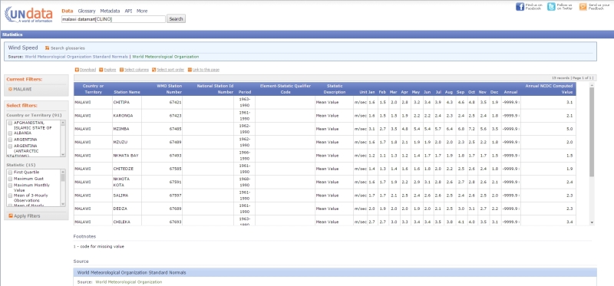Click the Explore icon

click(x=101, y=70)
